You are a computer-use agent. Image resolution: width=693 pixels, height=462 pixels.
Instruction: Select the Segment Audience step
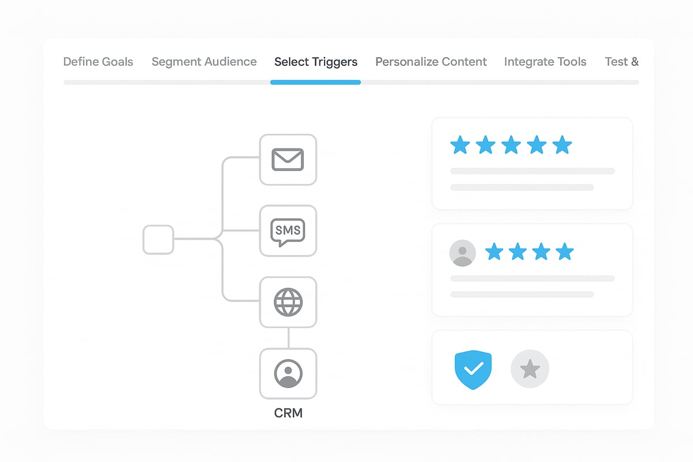click(204, 62)
